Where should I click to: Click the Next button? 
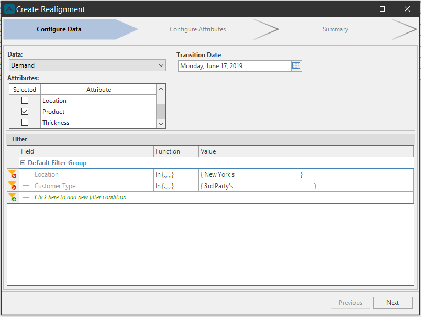[x=393, y=303]
